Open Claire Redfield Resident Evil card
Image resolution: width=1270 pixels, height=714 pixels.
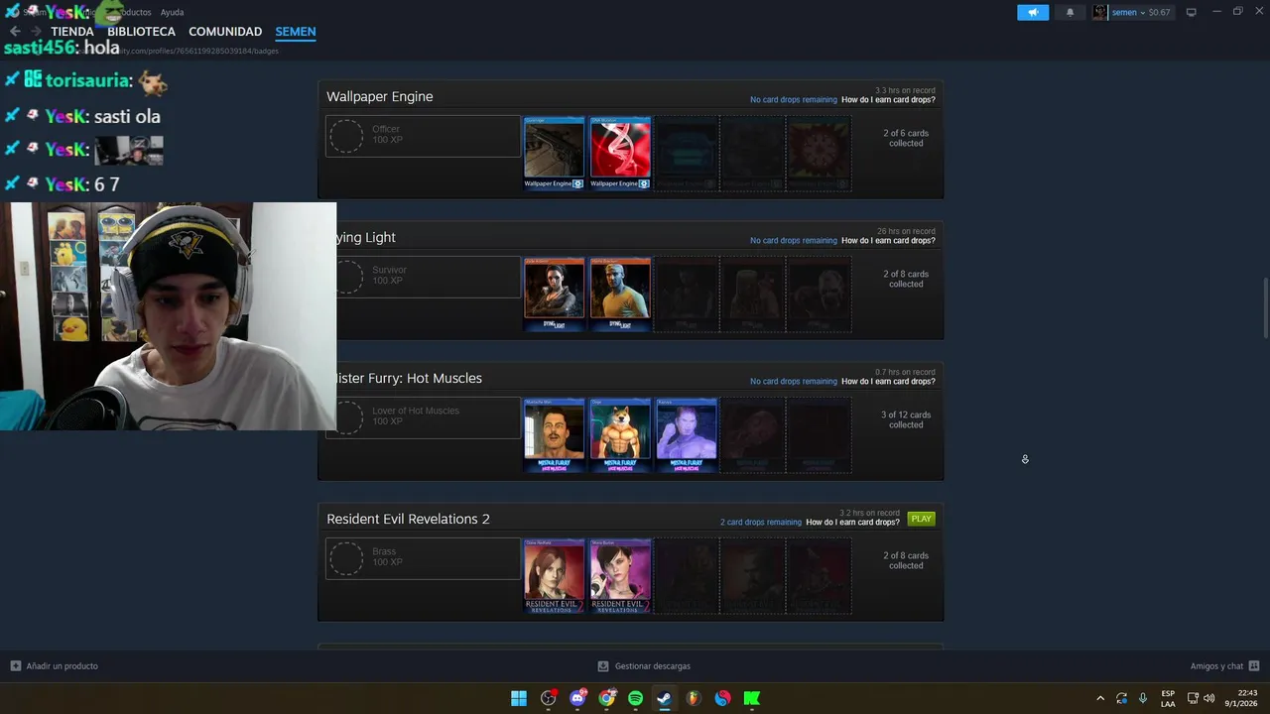click(x=554, y=575)
